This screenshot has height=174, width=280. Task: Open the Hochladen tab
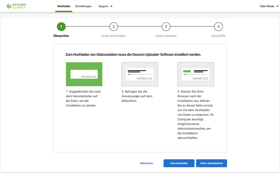64,6
